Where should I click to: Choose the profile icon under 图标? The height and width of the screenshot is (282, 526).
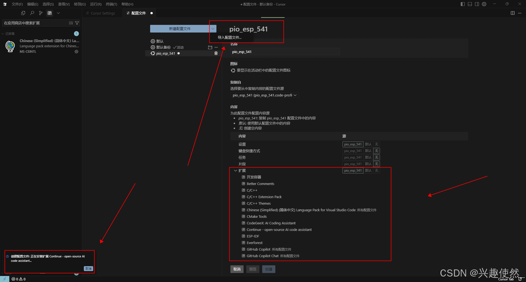pyautogui.click(x=233, y=70)
